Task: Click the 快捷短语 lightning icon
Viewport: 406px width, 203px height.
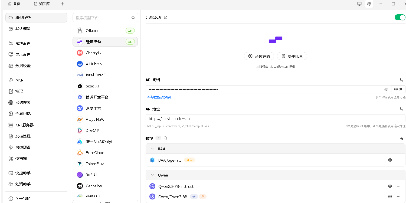Action: click(11, 147)
